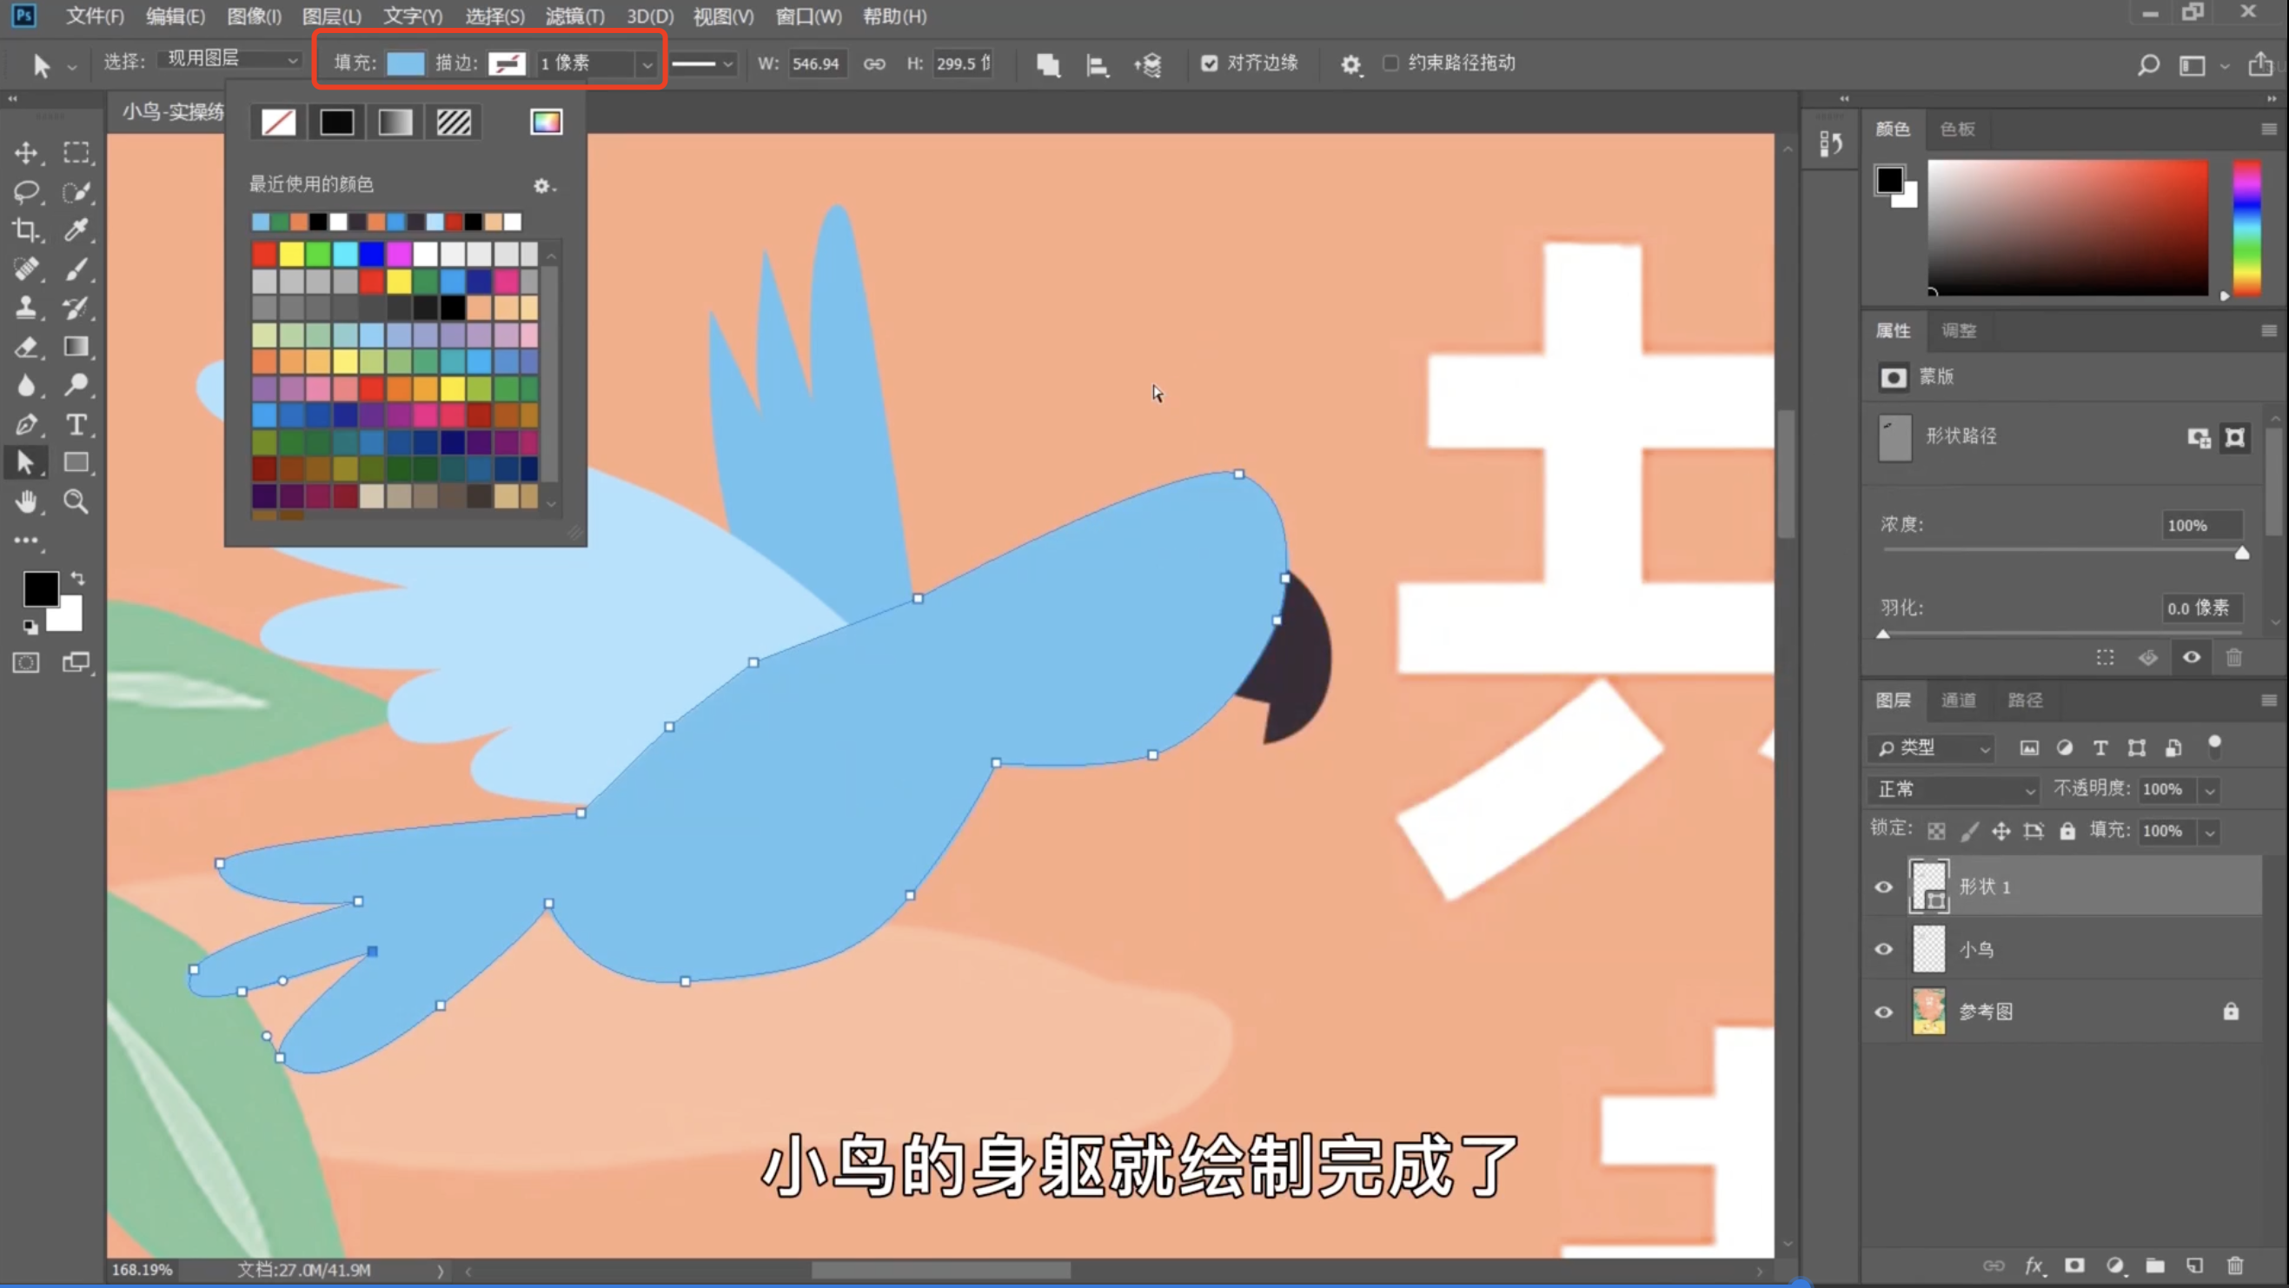Image resolution: width=2289 pixels, height=1288 pixels.
Task: Select the Horizontal Type tool
Action: 76,424
